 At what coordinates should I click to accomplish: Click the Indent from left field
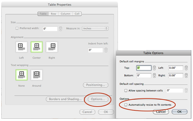click(96, 50)
